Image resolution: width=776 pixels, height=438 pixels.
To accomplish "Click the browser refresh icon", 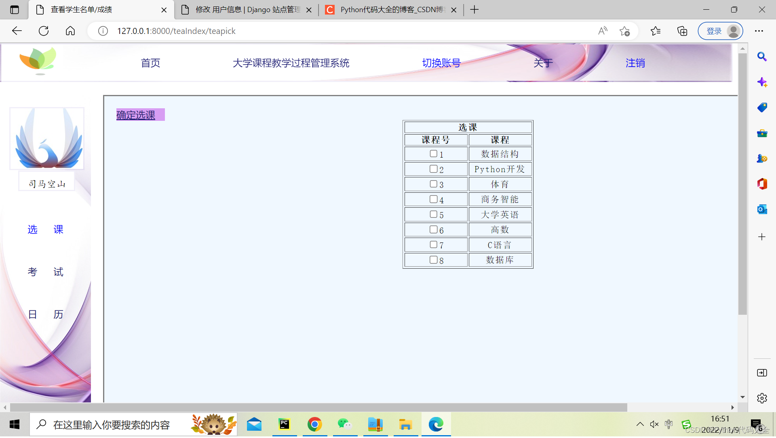I will pyautogui.click(x=44, y=31).
